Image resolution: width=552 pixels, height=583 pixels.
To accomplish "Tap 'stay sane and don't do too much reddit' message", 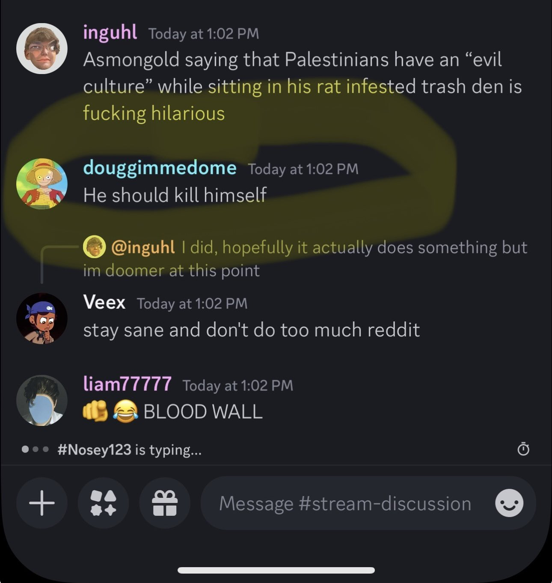I will 252,330.
